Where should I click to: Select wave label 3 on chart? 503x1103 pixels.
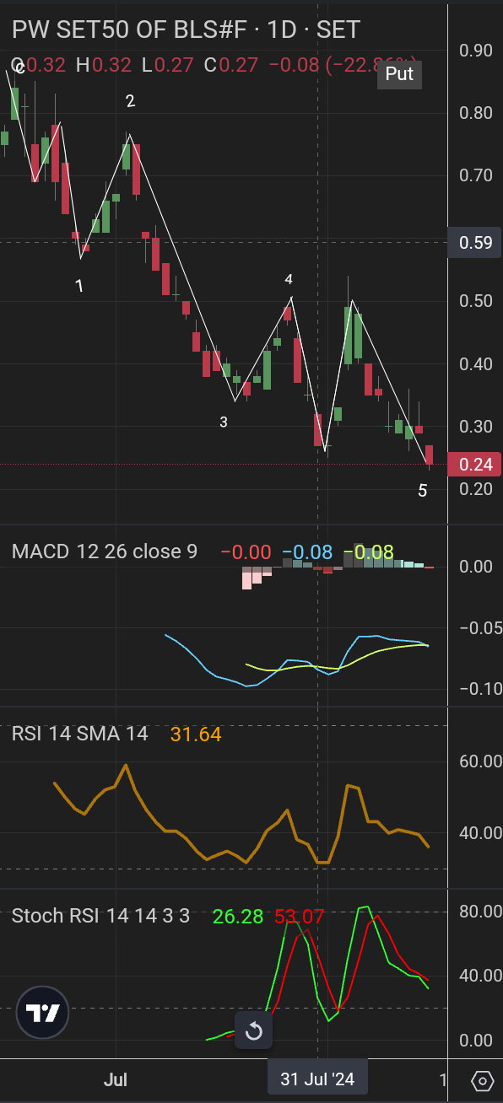click(x=224, y=422)
